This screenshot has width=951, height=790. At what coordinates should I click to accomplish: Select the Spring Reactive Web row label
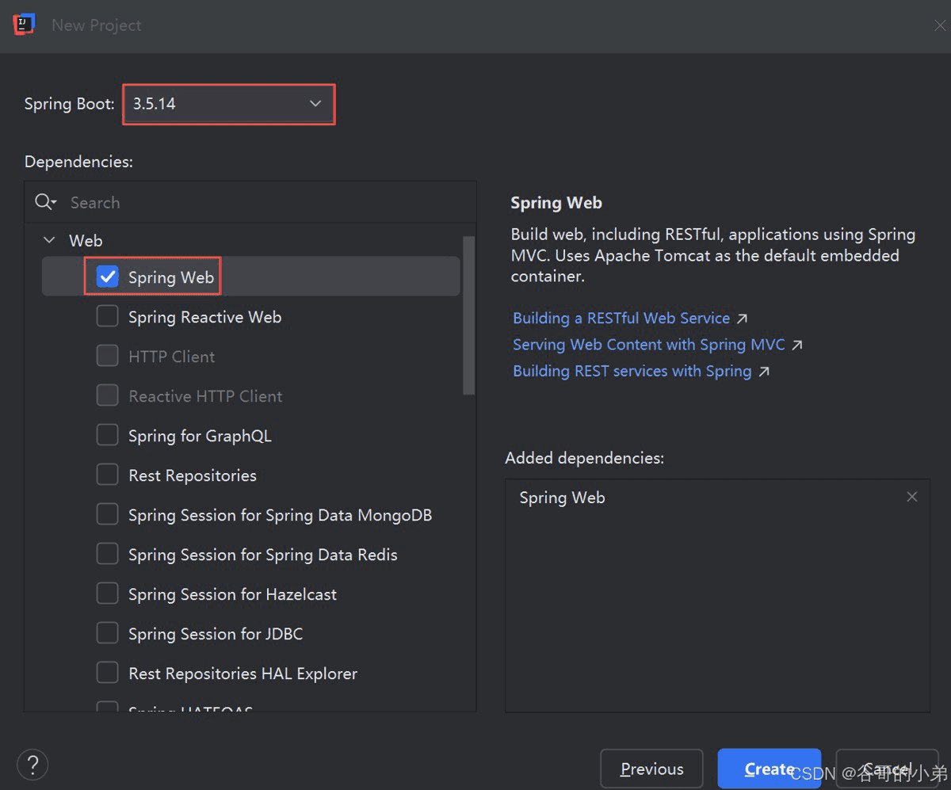(204, 317)
